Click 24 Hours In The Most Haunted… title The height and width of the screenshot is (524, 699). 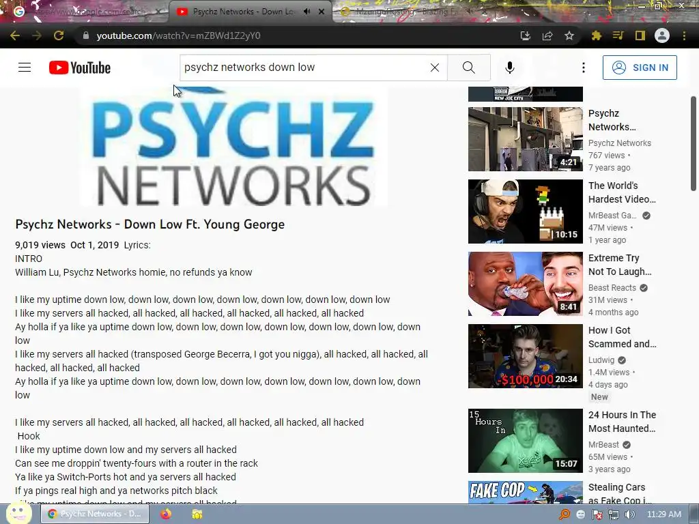click(622, 422)
